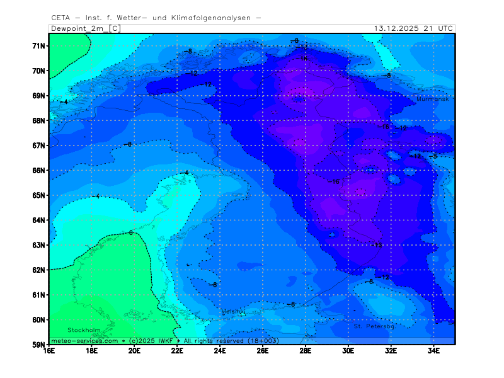Viewport: 504px width, 378px height.
Task: Click the -14 contour label
Action: pyautogui.click(x=303, y=59)
